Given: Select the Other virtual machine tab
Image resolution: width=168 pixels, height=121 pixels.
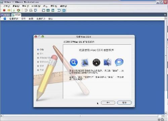Looking at the screenshot, I should pyautogui.click(x=16, y=15).
